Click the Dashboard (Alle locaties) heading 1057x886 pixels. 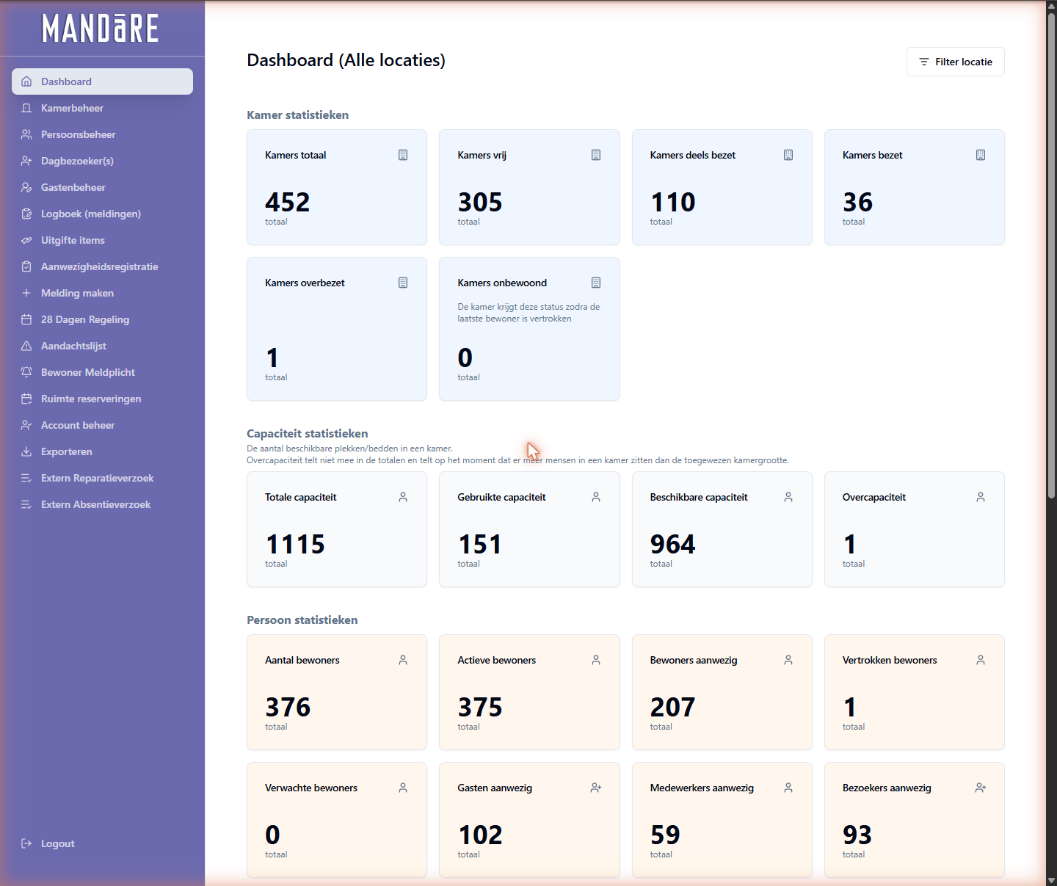click(346, 60)
